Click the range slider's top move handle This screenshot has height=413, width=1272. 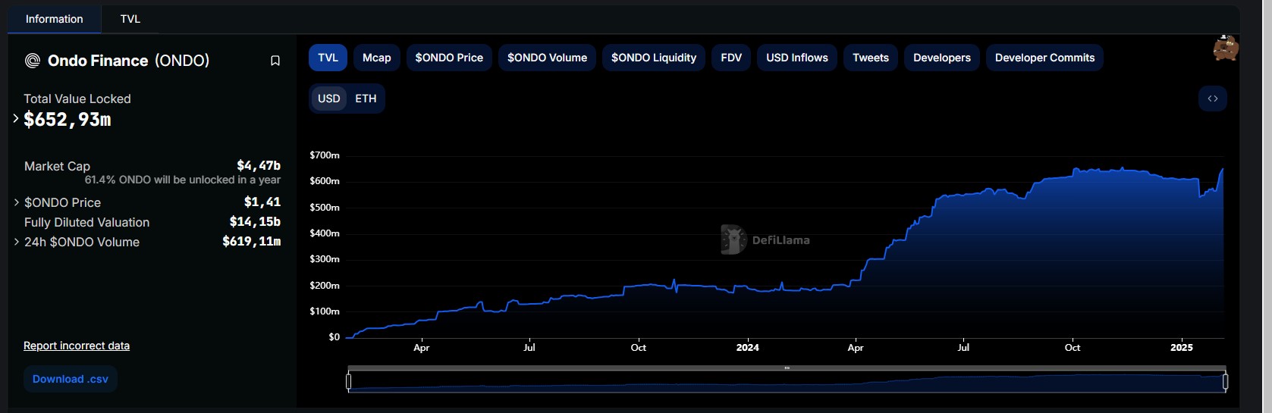click(x=787, y=368)
